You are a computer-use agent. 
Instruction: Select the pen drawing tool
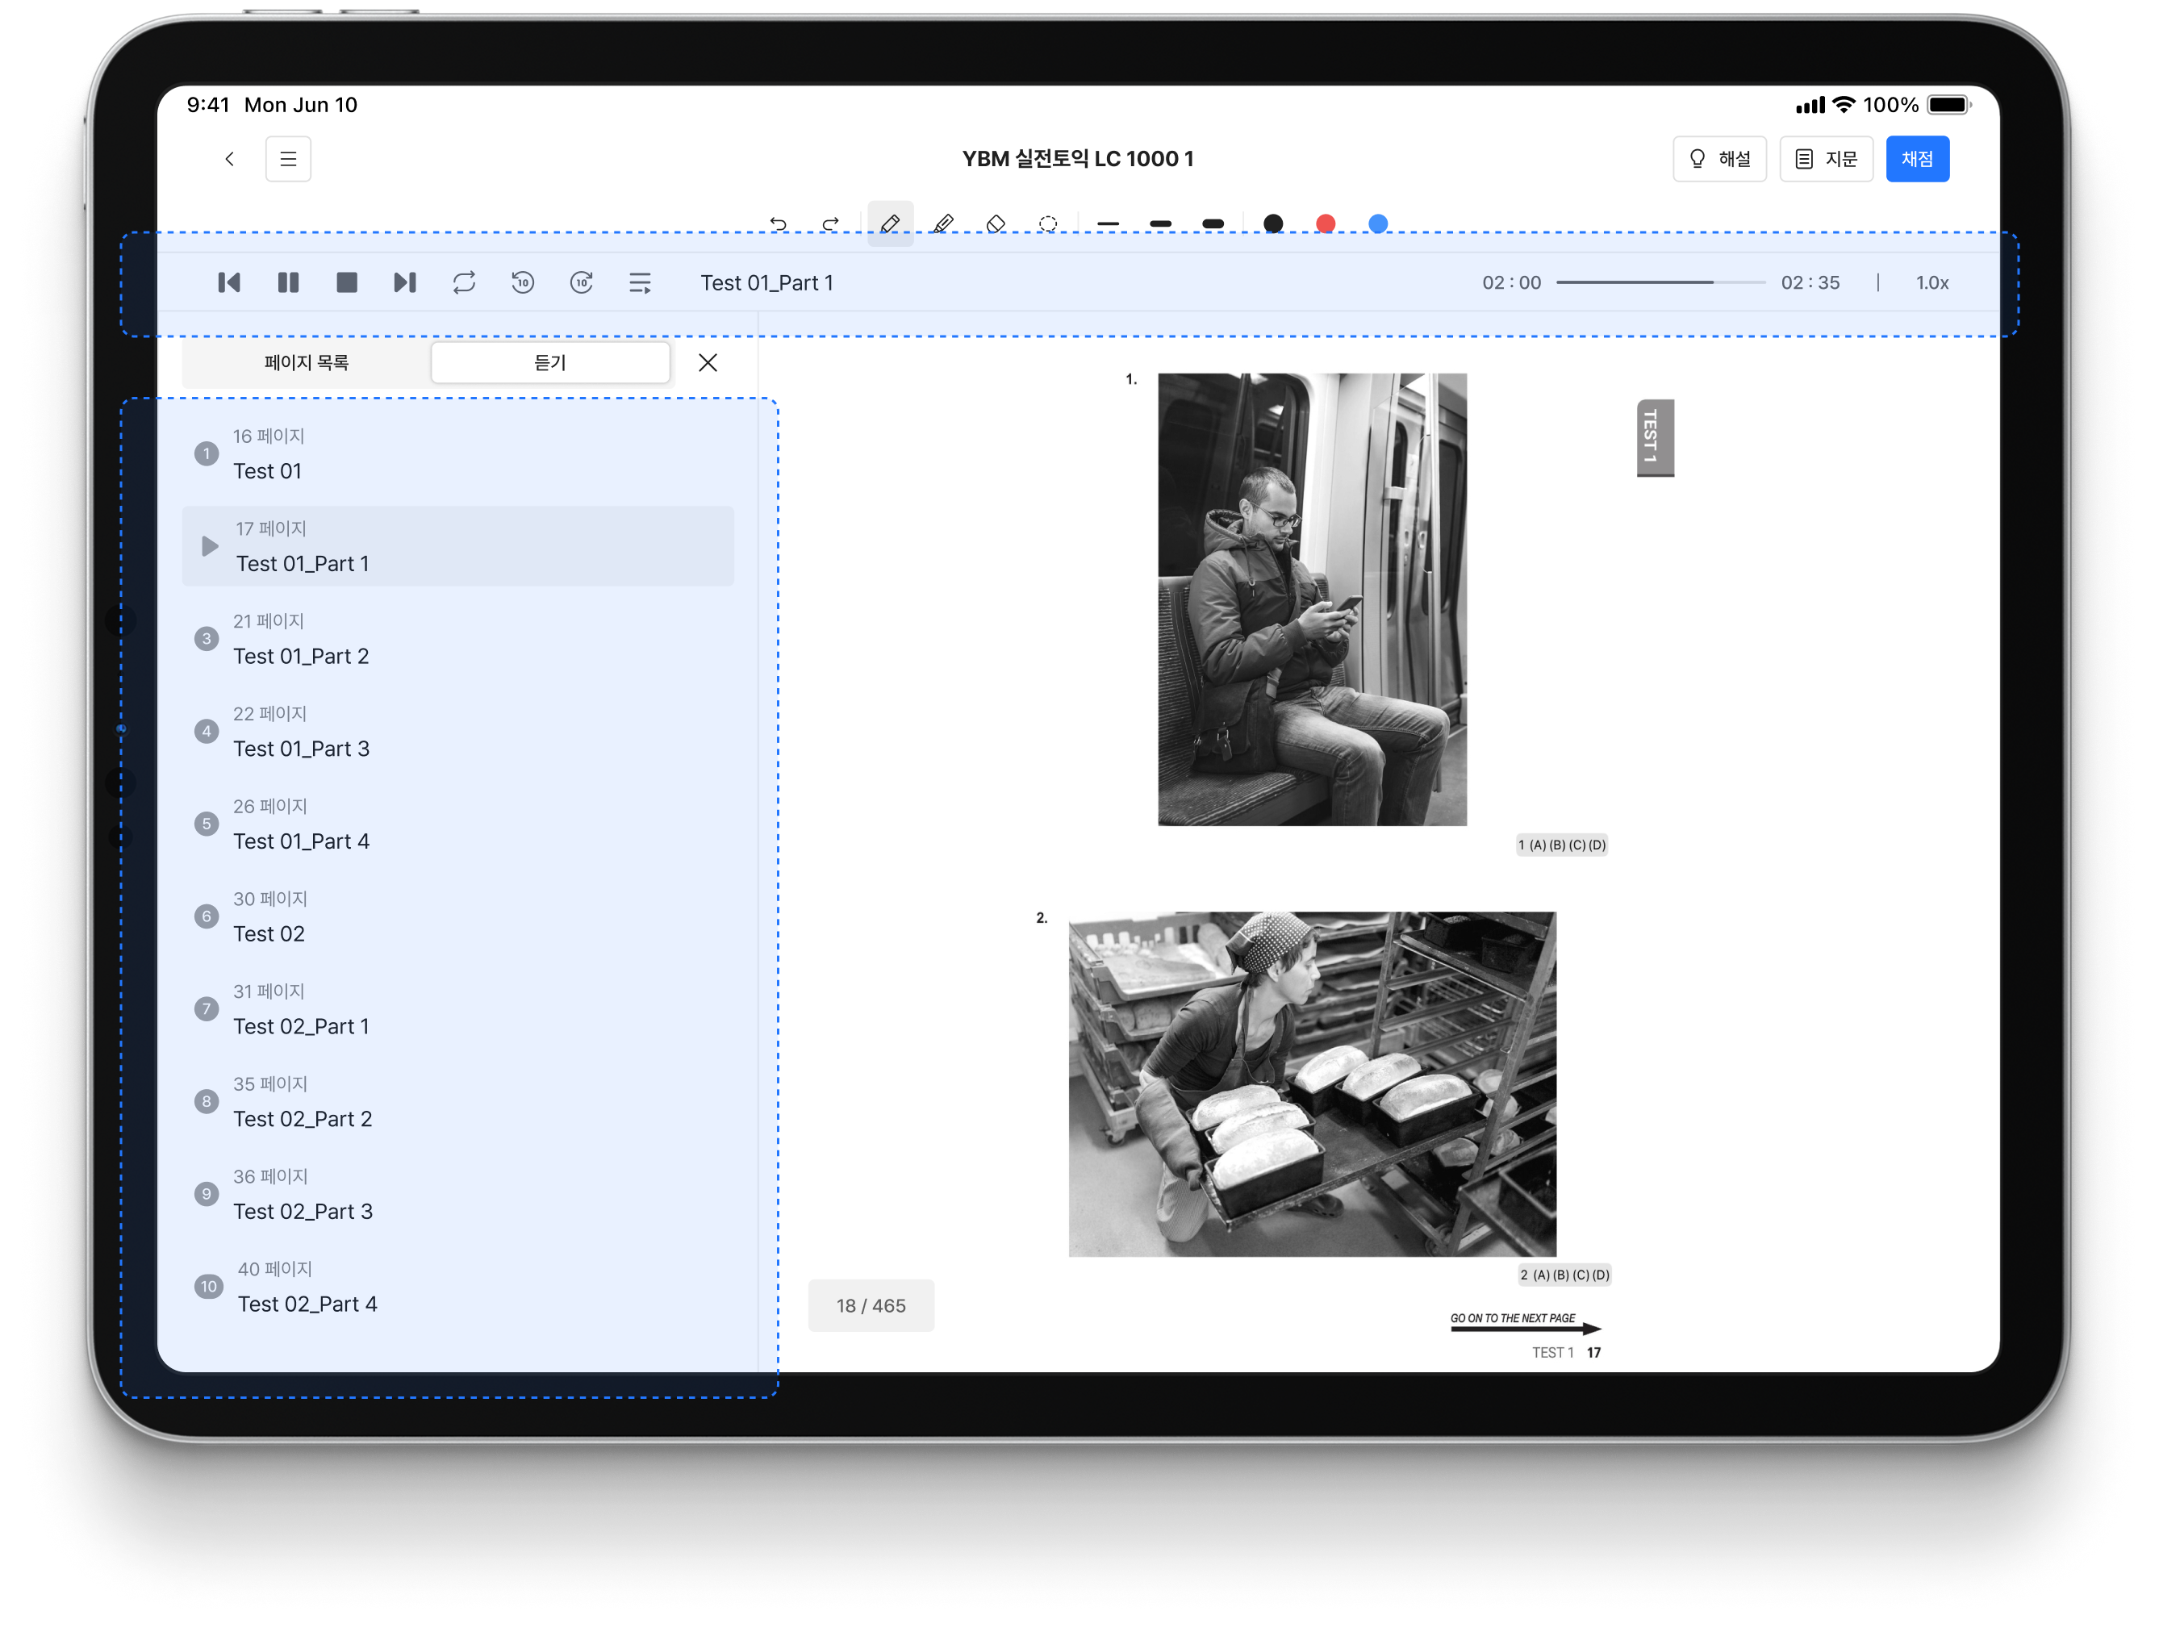coord(890,224)
